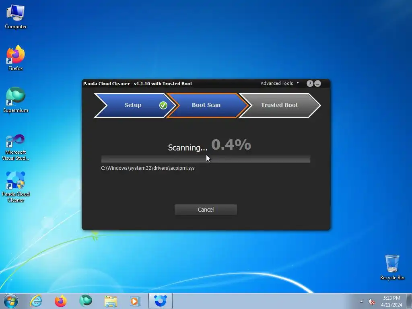Select the Boot Scan step

(207, 105)
